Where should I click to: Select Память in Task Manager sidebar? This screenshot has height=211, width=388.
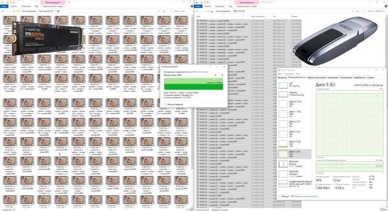click(x=294, y=94)
